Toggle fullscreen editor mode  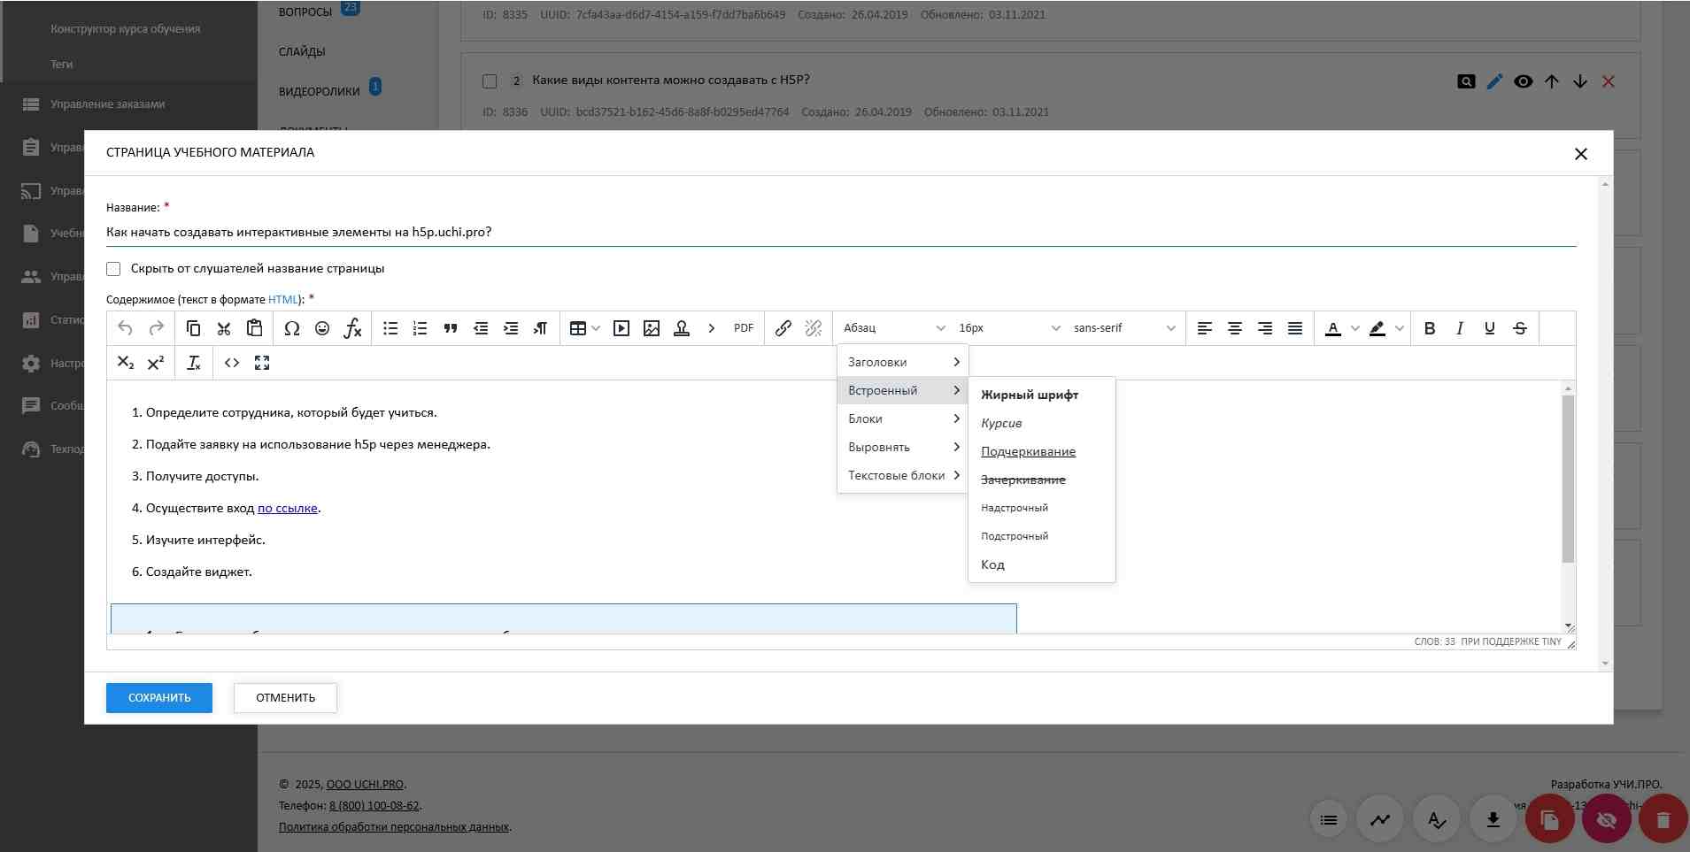point(262,363)
